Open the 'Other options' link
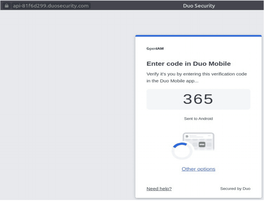This screenshot has width=264, height=201. [x=198, y=169]
